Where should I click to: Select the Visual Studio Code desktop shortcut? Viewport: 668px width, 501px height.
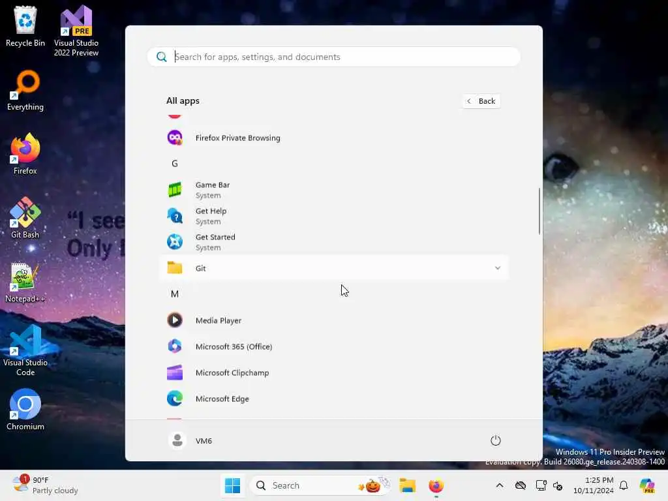pos(25,350)
